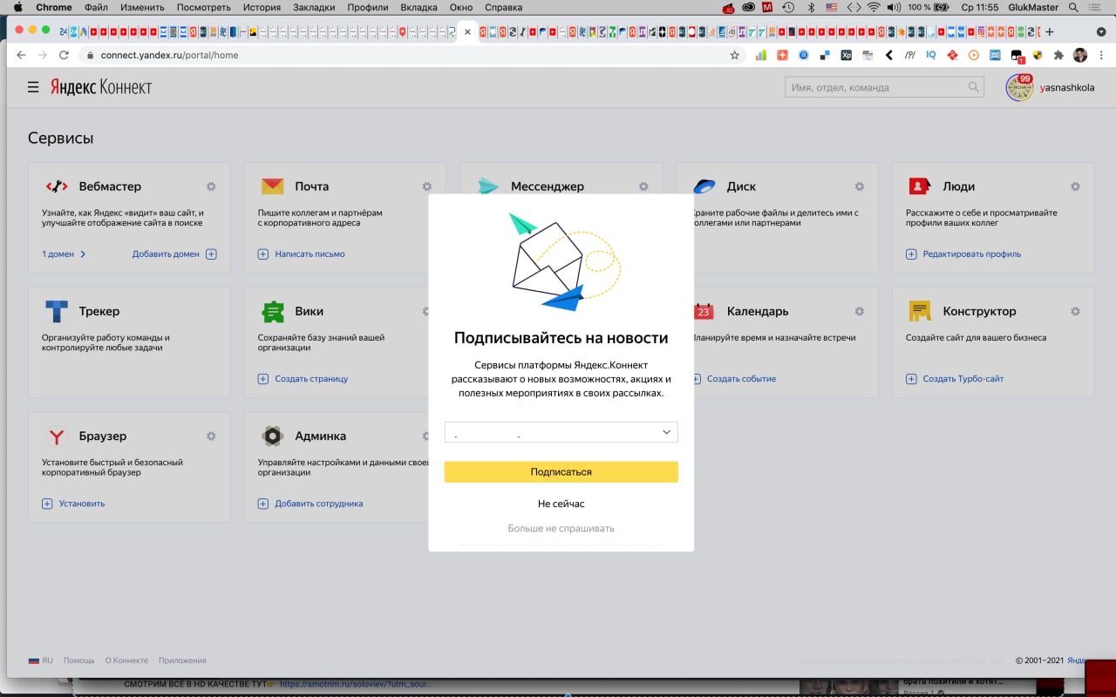Click the Почта envelope icon
Screen dimensions: 1116x697
pyautogui.click(x=273, y=186)
